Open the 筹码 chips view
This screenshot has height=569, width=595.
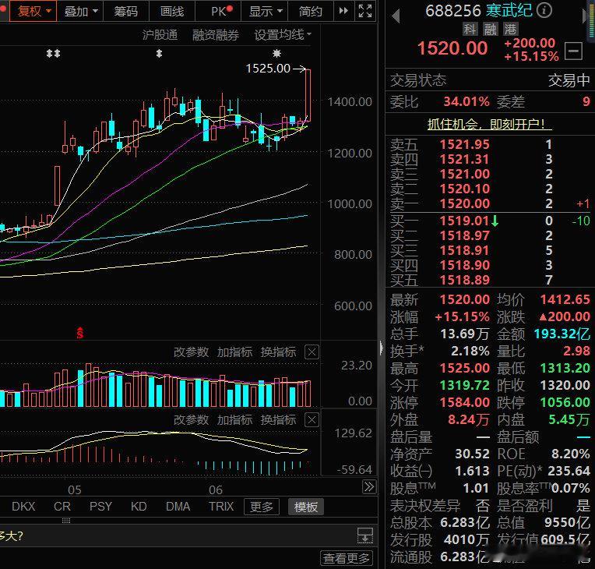click(x=126, y=11)
